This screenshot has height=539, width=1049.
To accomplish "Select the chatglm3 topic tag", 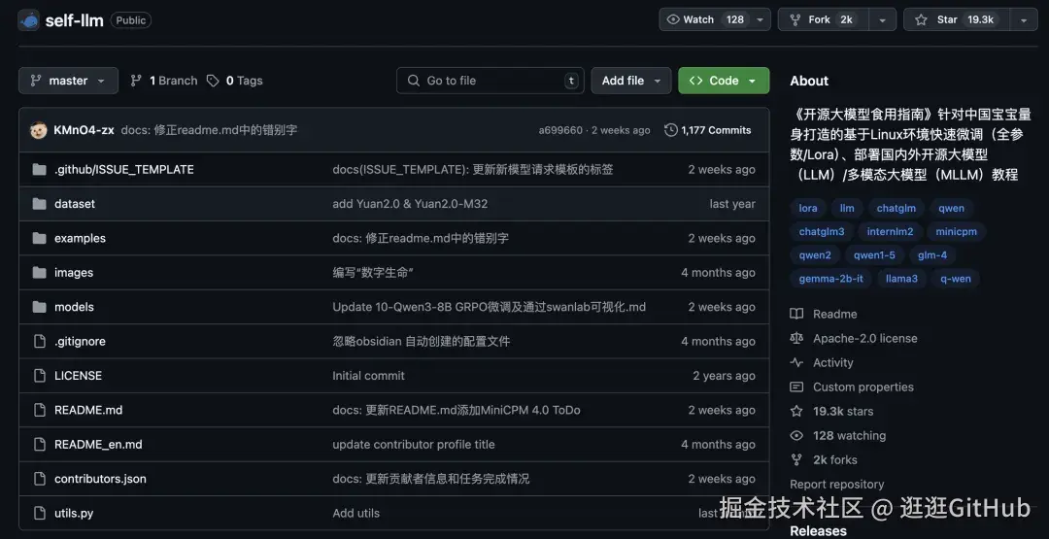I will [x=822, y=232].
